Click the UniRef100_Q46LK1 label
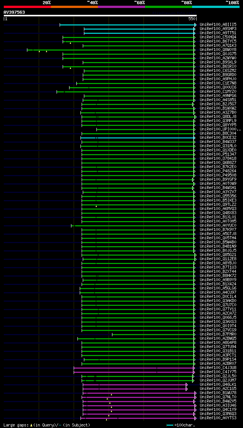This screenshot has width=243, height=428. point(218,384)
